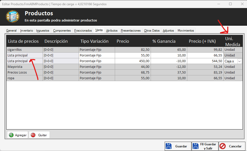247x151 pixels.
Task: Go to the Impuestos tab
Action: pyautogui.click(x=43, y=31)
